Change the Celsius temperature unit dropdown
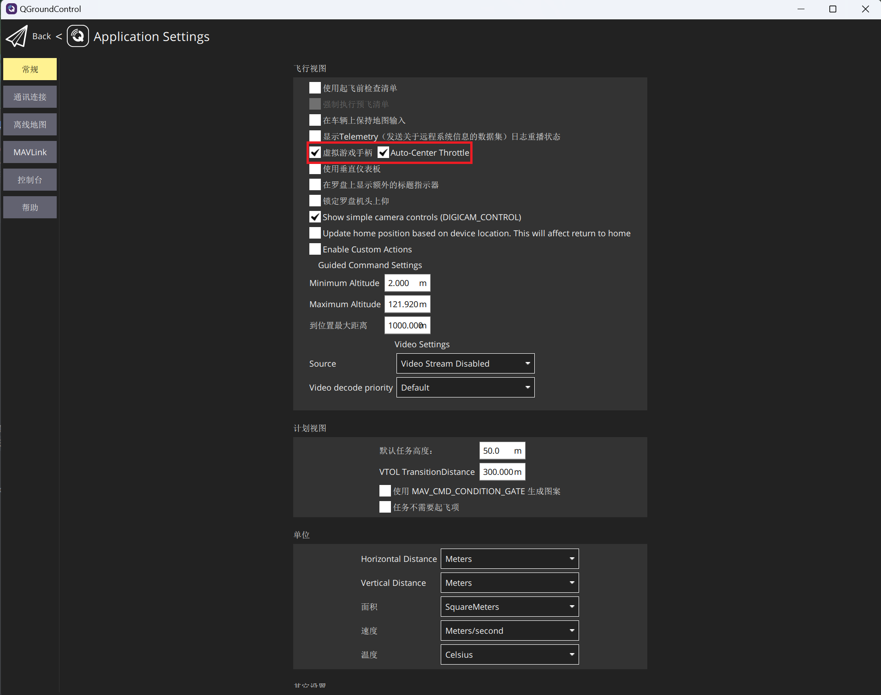This screenshot has width=881, height=695. pyautogui.click(x=509, y=654)
